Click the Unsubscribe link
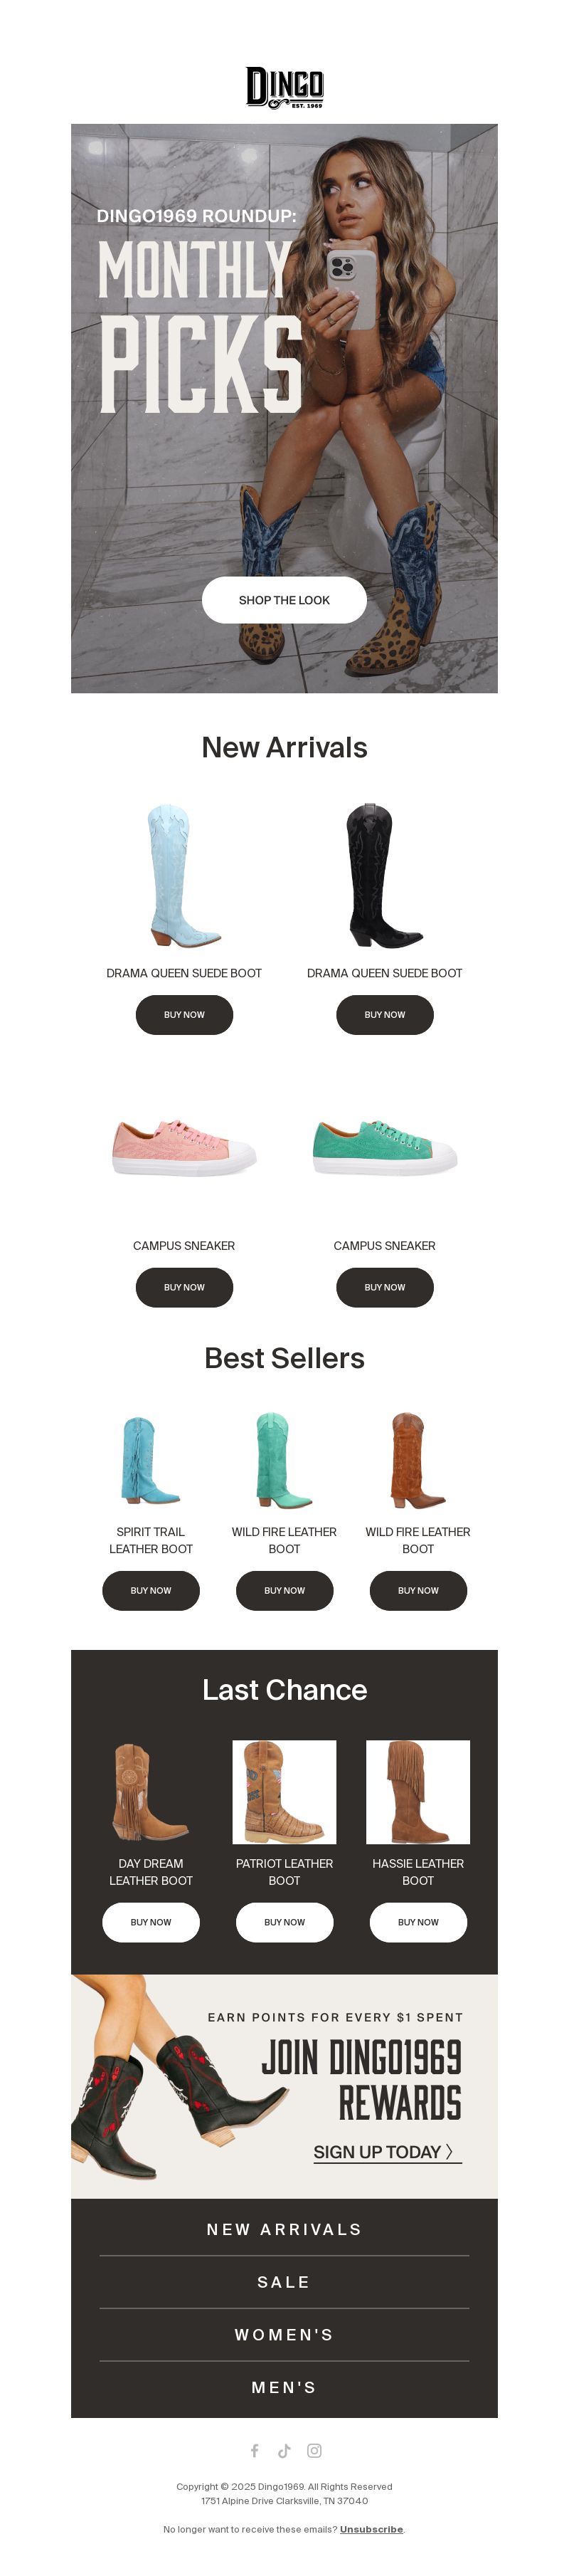Screen dimensions: 569x2576 371,2529
